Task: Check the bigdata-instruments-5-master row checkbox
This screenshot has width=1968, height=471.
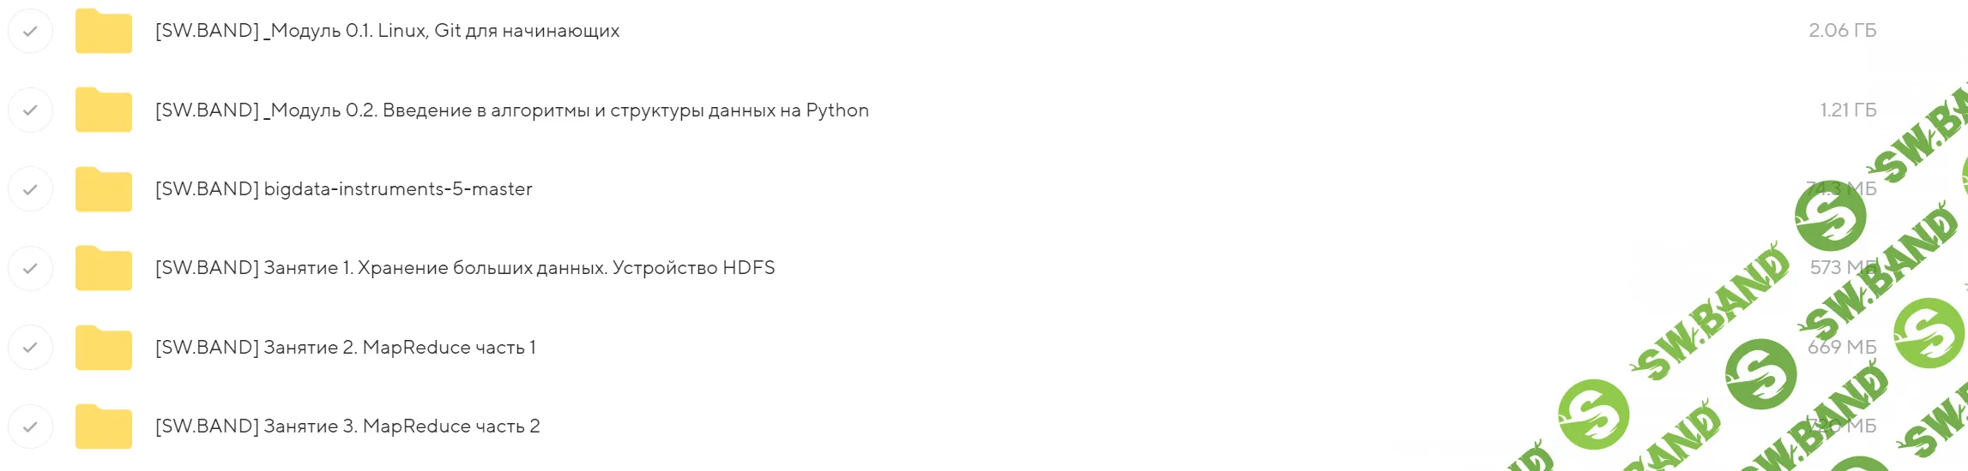Action: coord(30,189)
